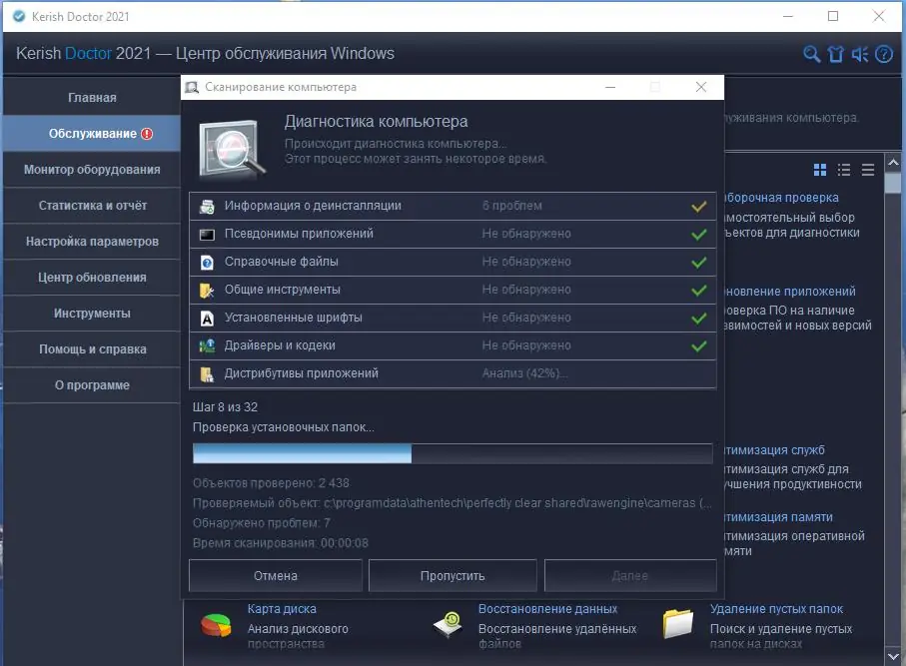Mute sounds via the speaker icon
This screenshot has height=666, width=906.
(859, 55)
